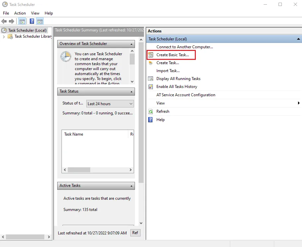Click Import Task in the Actions pane

[168, 71]
